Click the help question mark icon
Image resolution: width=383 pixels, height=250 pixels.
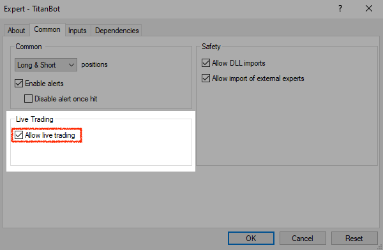pyautogui.click(x=340, y=9)
